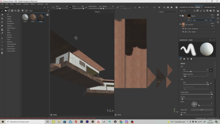The image size is (220, 124).
Task: Toggle visibility of Levels - Roughness
Action: click(183, 29)
